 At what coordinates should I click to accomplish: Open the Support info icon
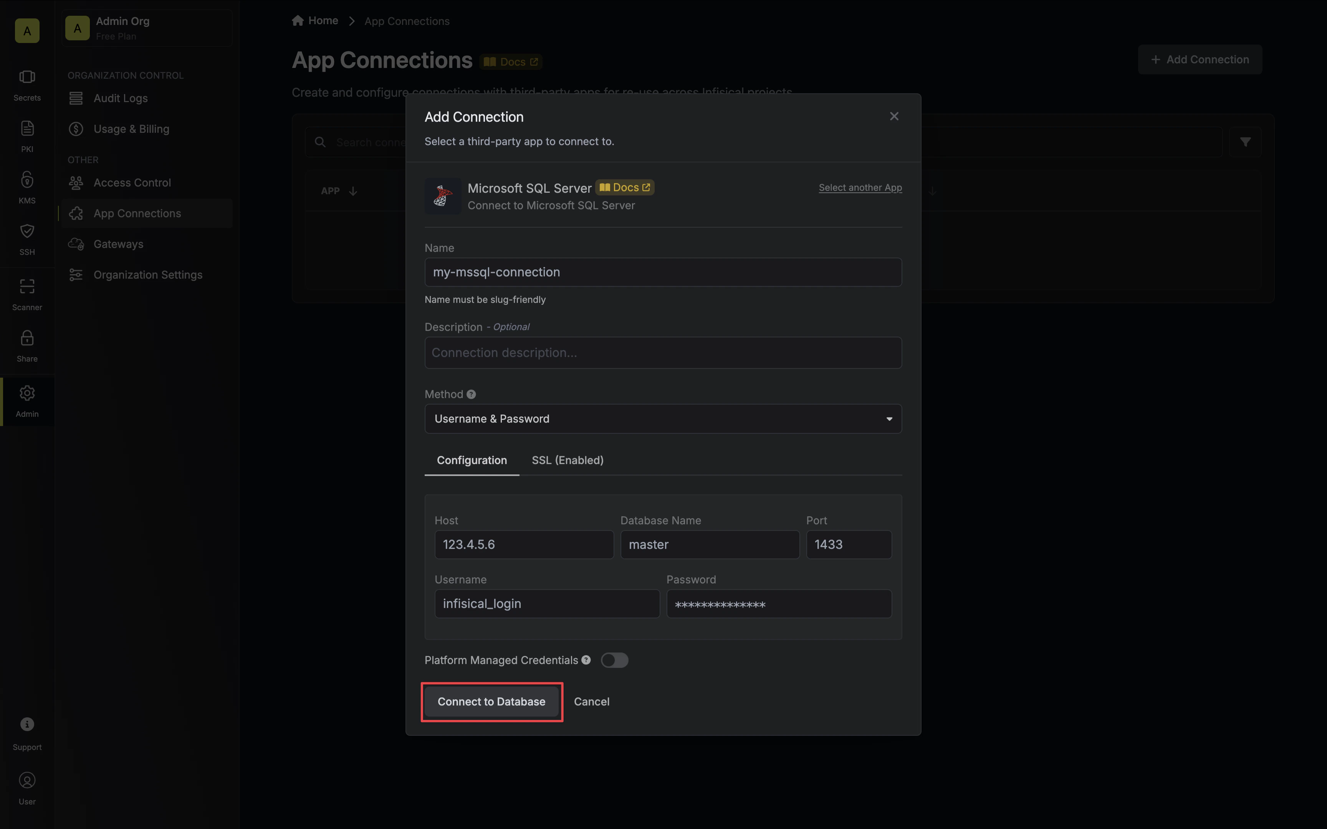27,724
